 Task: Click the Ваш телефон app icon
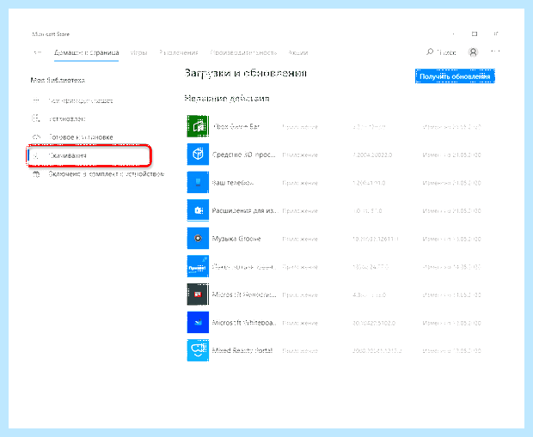coord(198,182)
